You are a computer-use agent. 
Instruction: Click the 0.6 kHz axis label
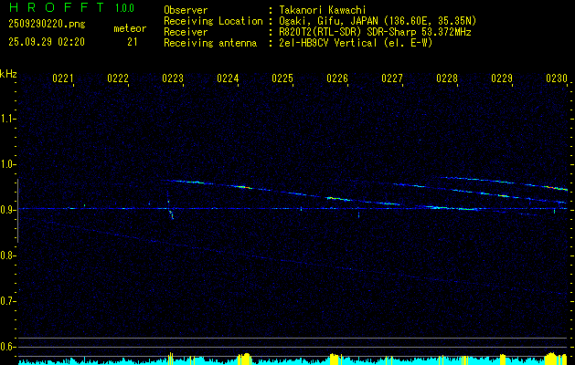[7, 347]
